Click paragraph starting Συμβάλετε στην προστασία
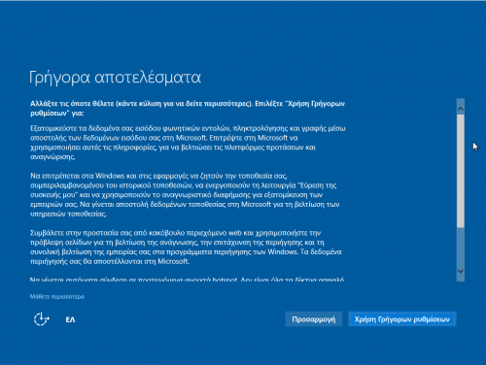This screenshot has height=365, width=486. click(186, 247)
